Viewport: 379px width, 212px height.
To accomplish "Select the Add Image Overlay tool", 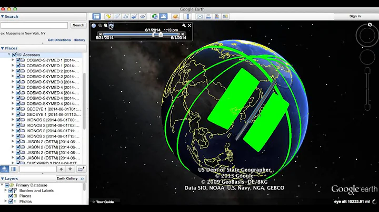I will 134,16.
